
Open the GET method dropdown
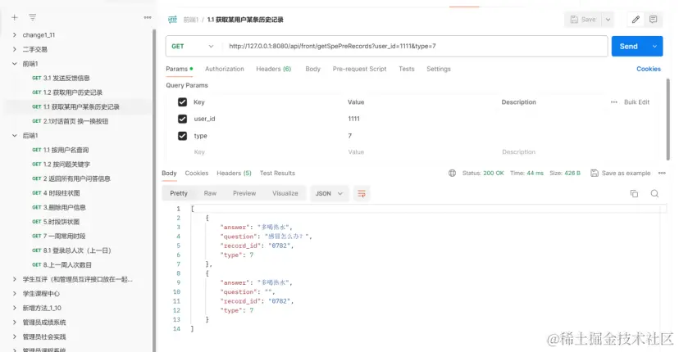[192, 47]
